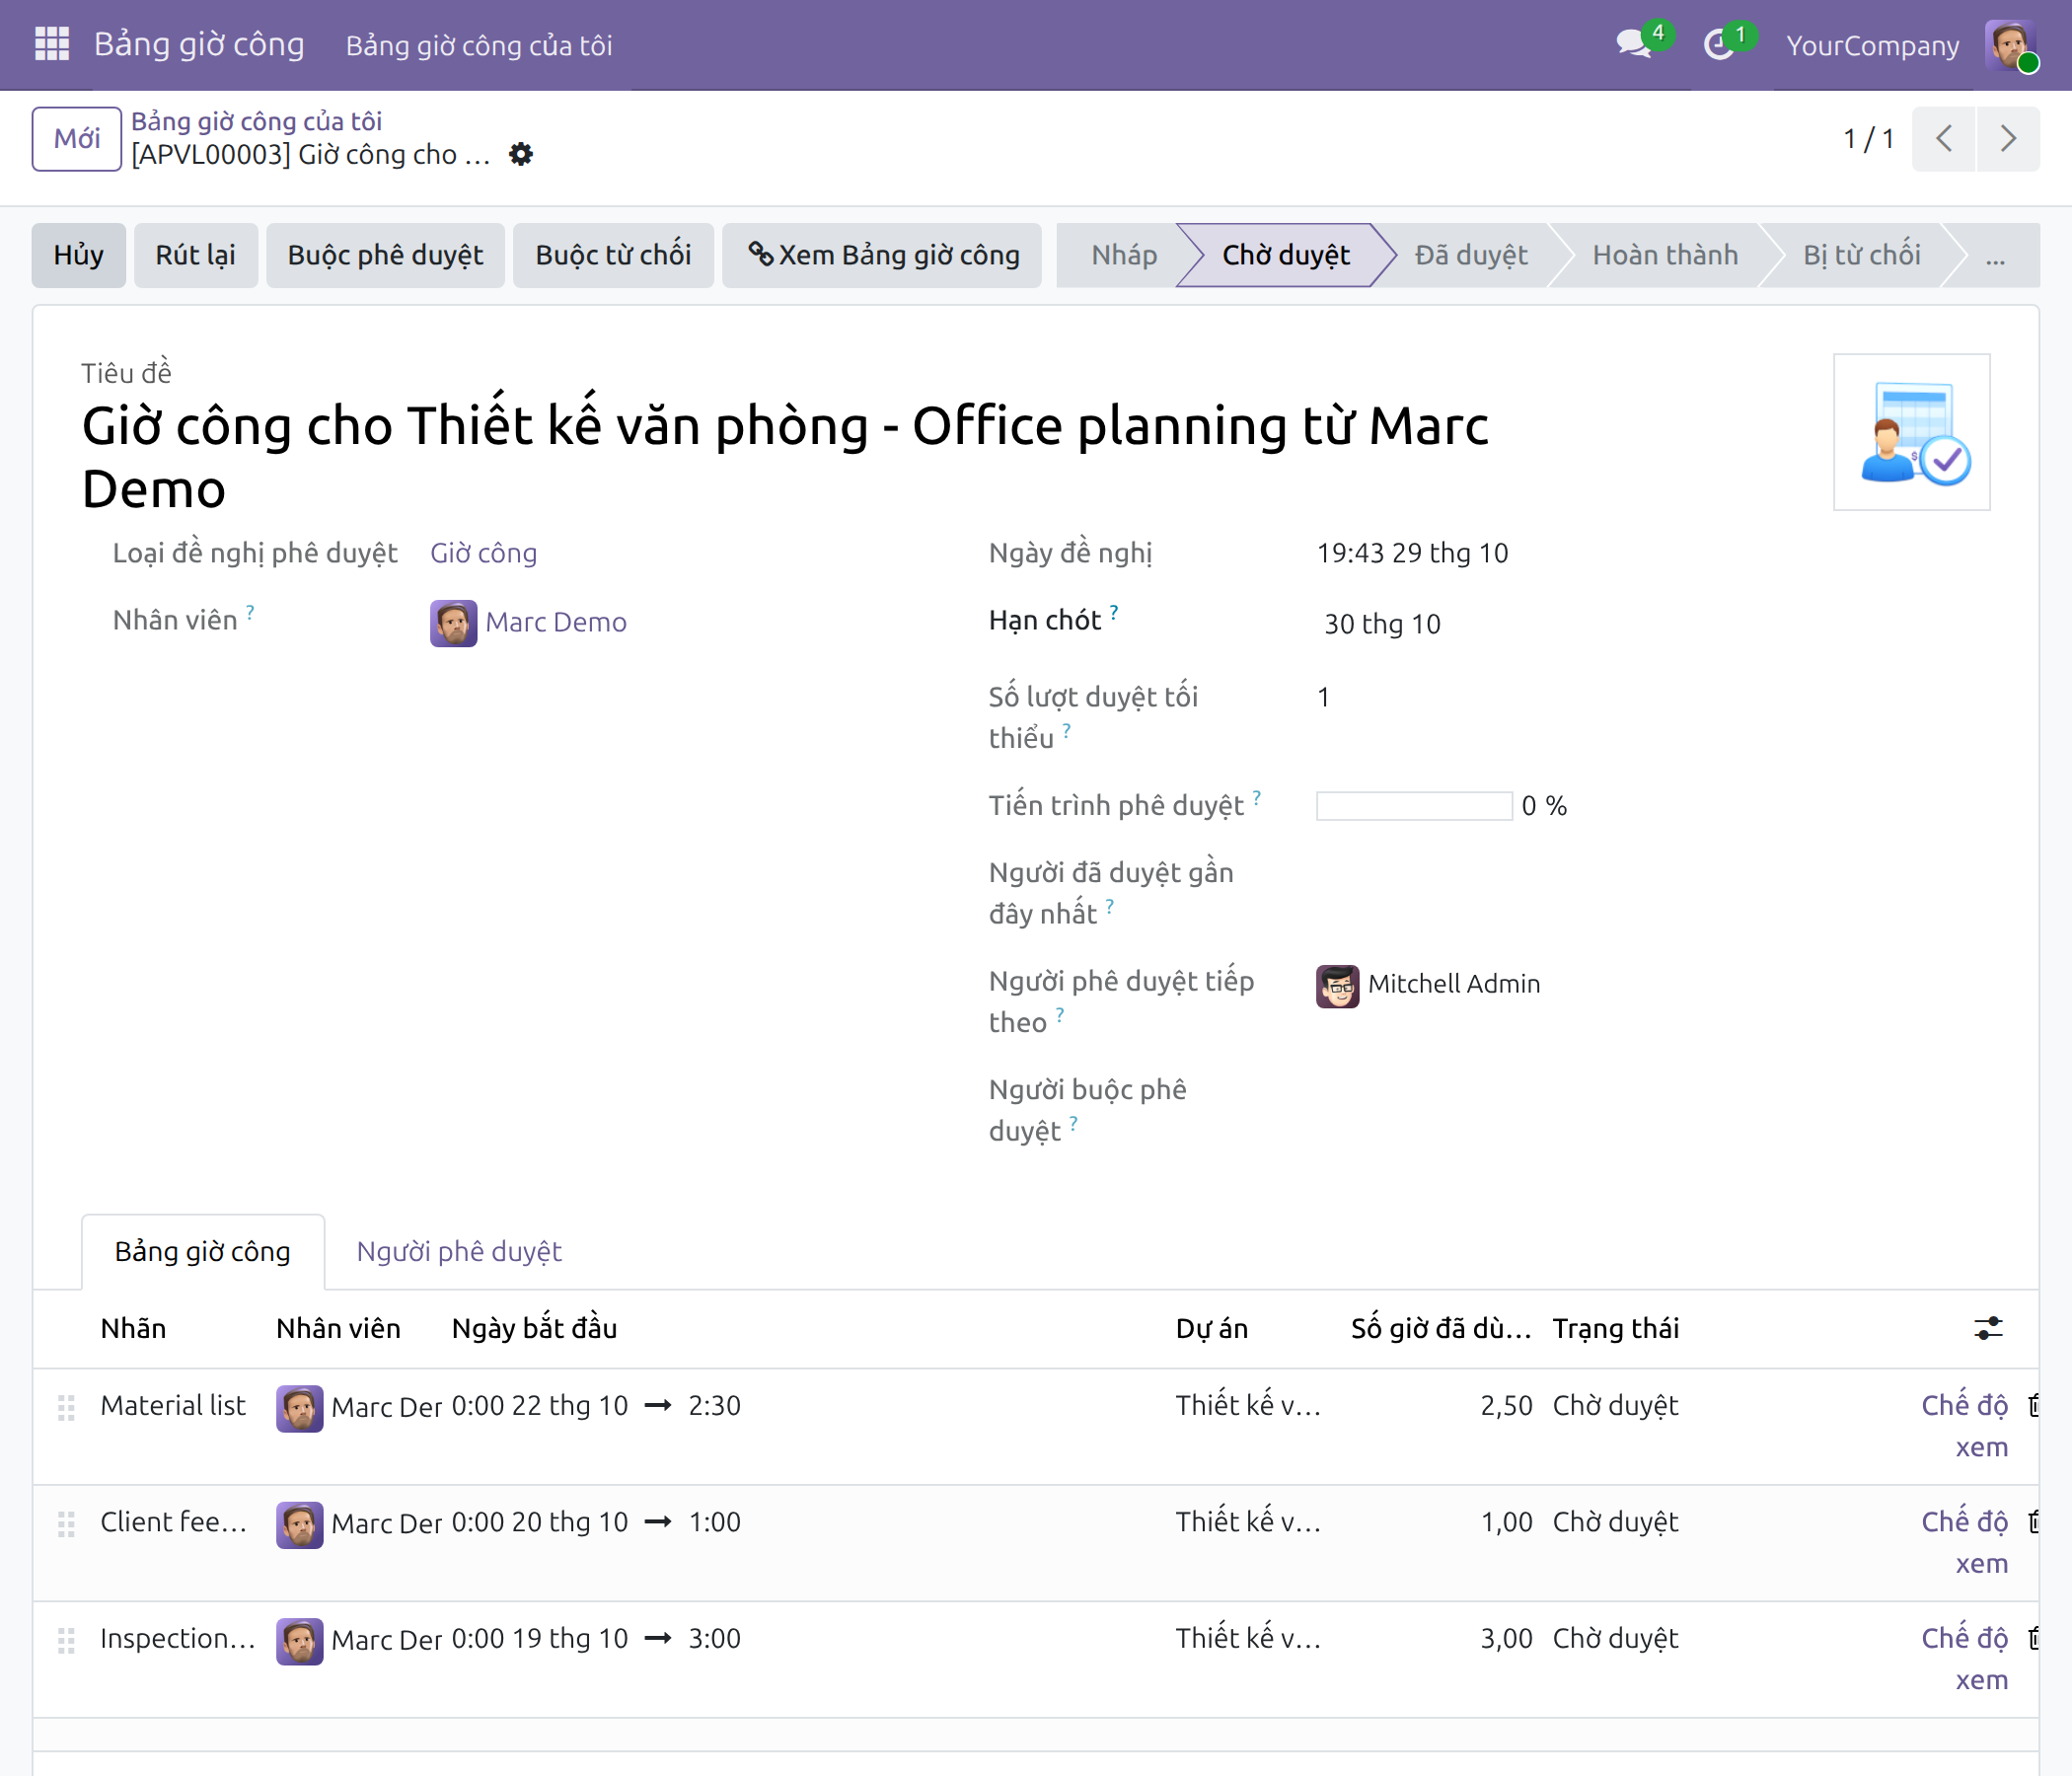Open YourCompany company switcher

click(x=1872, y=45)
